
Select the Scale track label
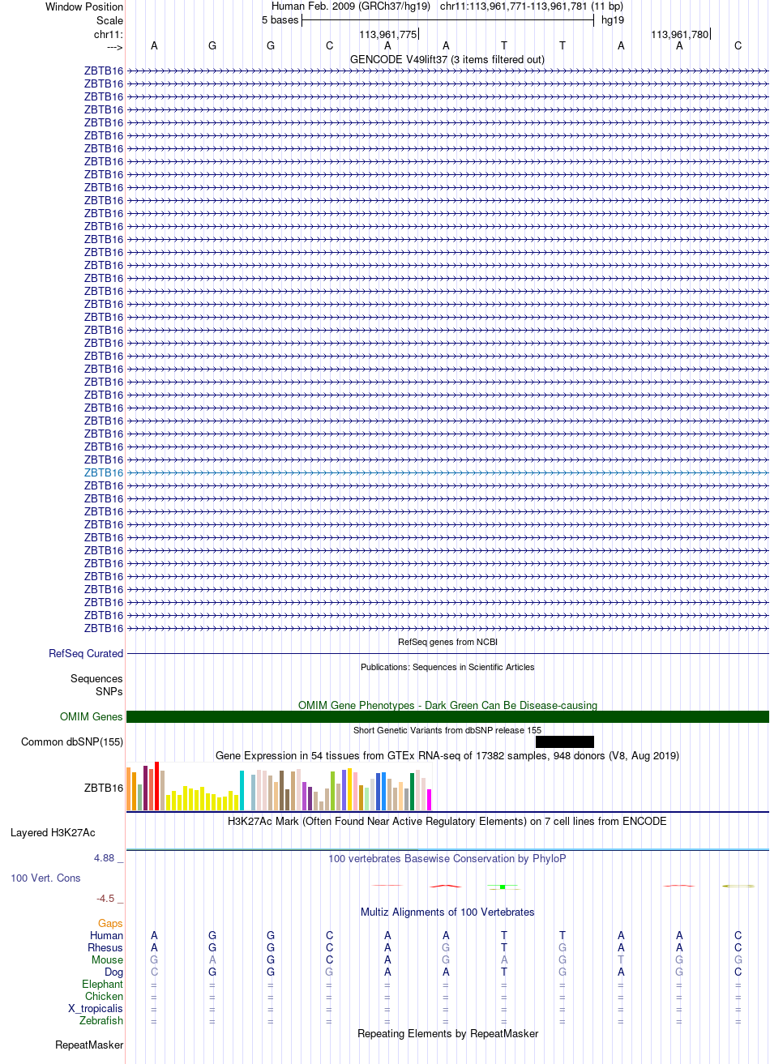click(x=109, y=20)
